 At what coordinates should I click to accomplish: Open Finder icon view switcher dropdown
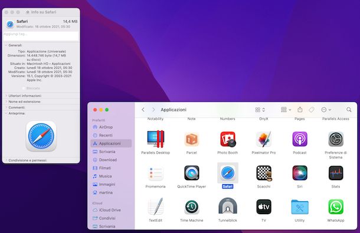click(260, 110)
